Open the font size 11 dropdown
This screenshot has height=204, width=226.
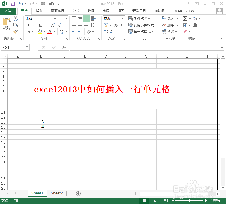pos(66,19)
